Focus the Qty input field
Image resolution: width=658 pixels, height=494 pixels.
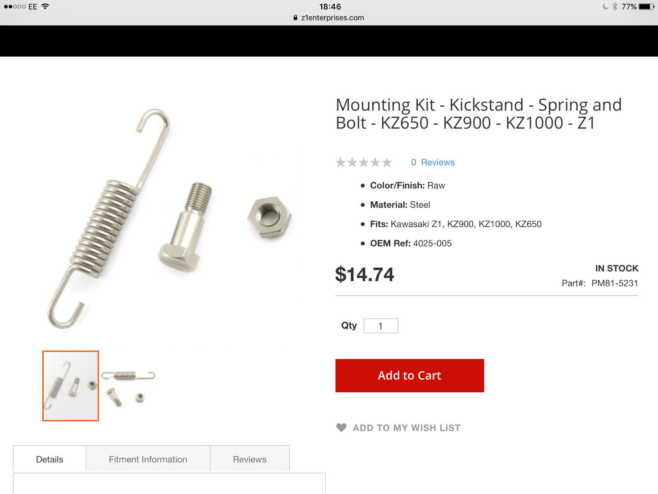coord(381,326)
